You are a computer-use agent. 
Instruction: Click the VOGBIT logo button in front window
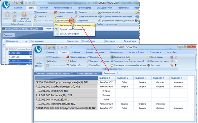tap(38, 49)
